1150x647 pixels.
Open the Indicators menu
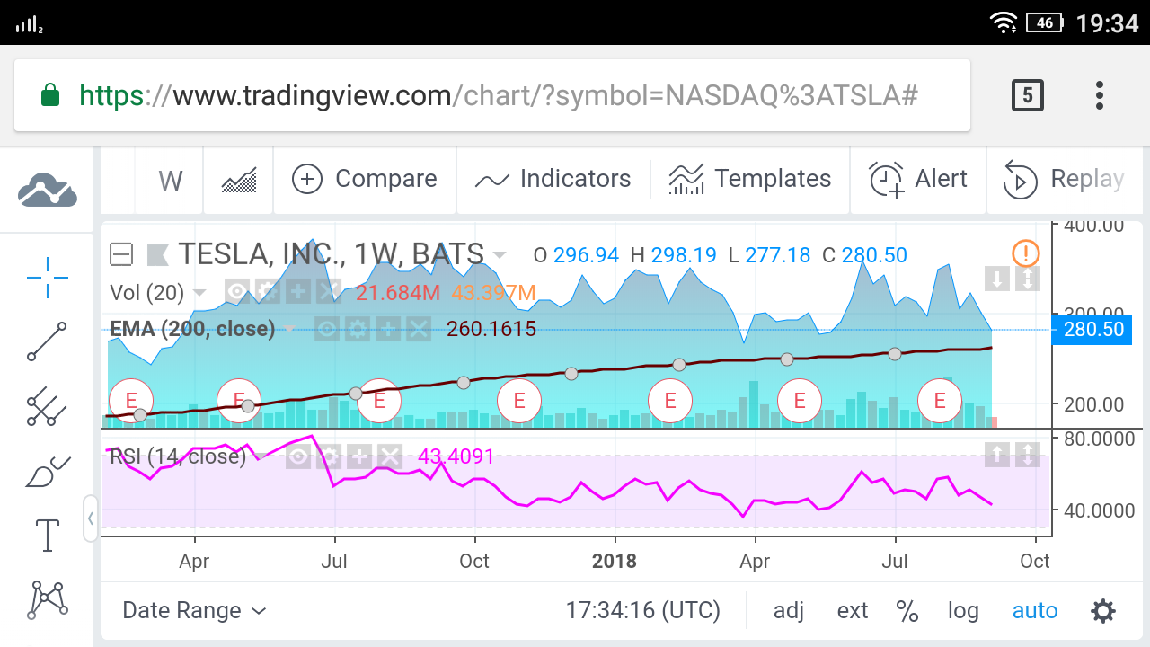[553, 179]
